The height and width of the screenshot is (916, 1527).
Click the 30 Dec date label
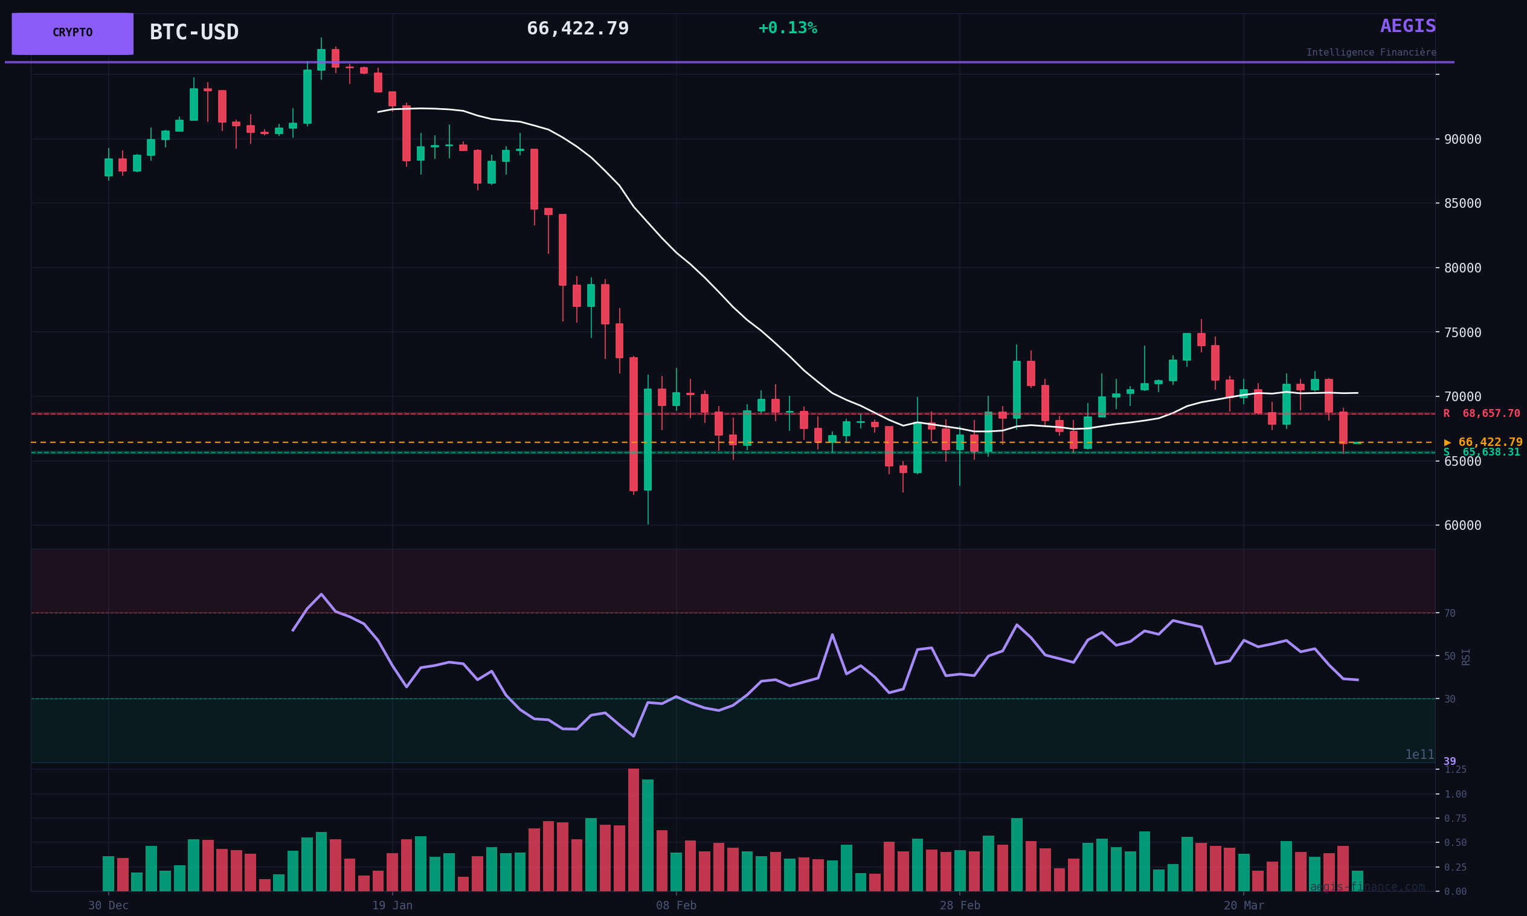(x=109, y=906)
